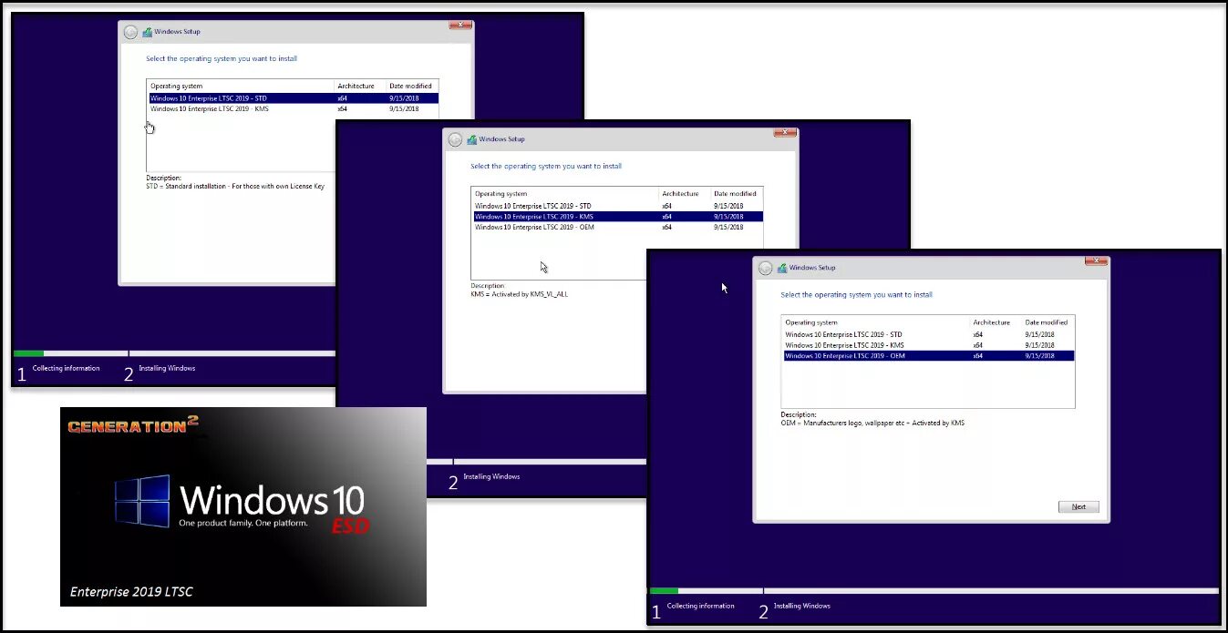This screenshot has height=633, width=1228.
Task: Click Architecture column header in top-left window
Action: (x=360, y=86)
